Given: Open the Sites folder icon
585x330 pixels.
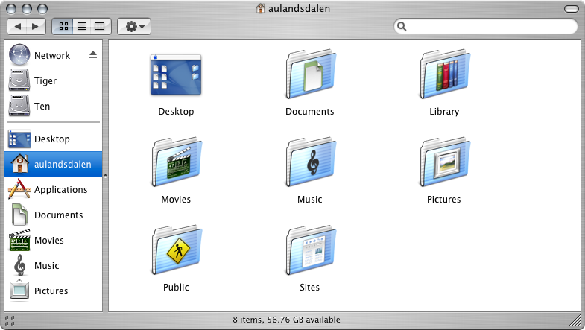Looking at the screenshot, I should pos(310,250).
